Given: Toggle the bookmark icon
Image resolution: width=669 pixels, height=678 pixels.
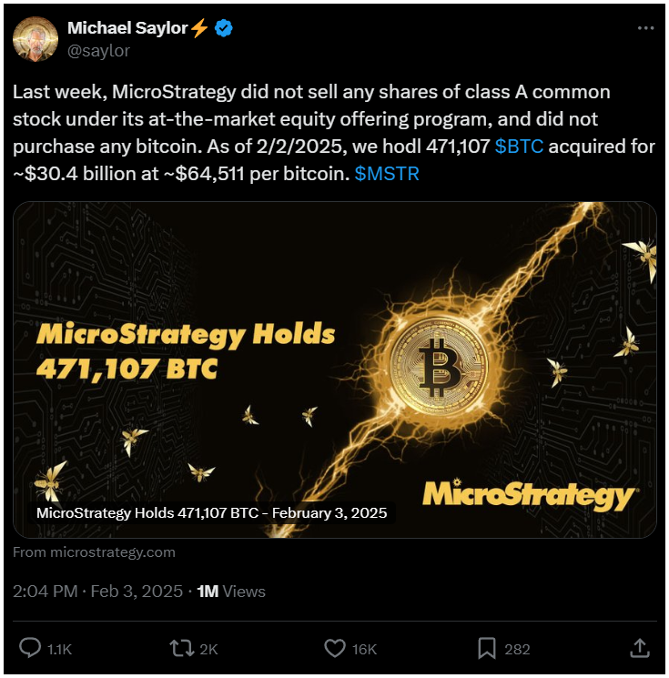Looking at the screenshot, I should pos(487,649).
